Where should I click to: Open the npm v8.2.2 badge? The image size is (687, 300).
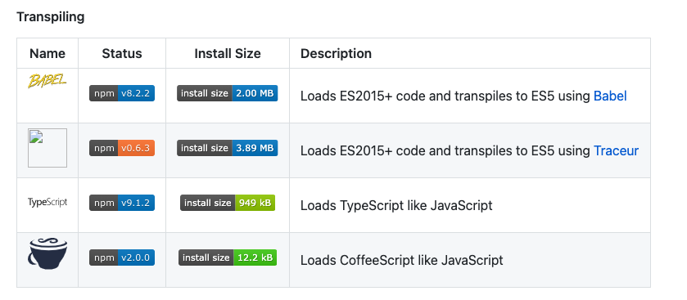point(122,93)
